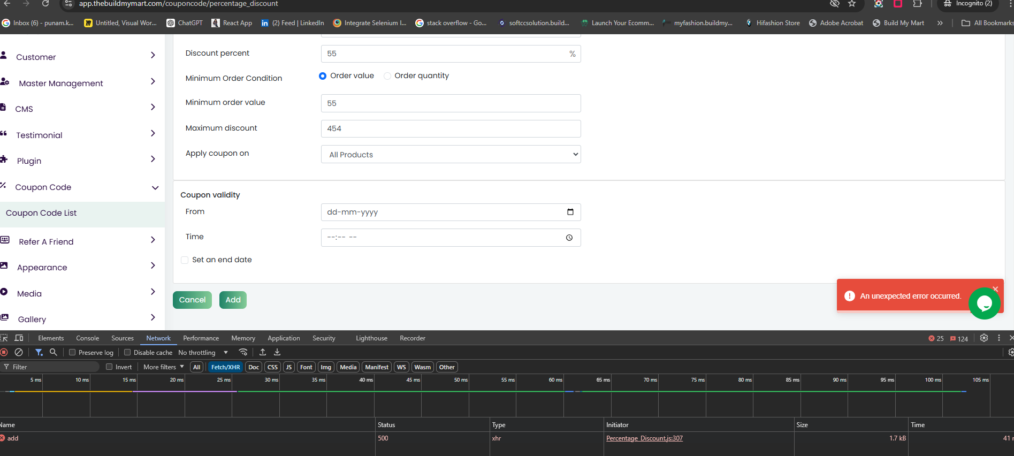The width and height of the screenshot is (1014, 456).
Task: Stop recording the network log
Action: pyautogui.click(x=4, y=352)
